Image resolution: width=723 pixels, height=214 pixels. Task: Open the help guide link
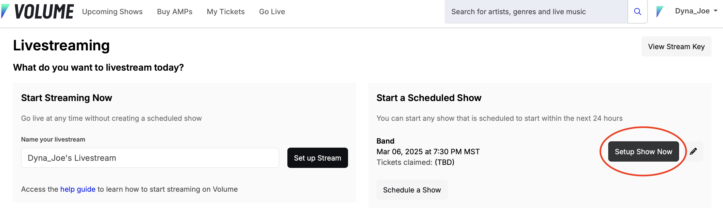click(x=78, y=189)
